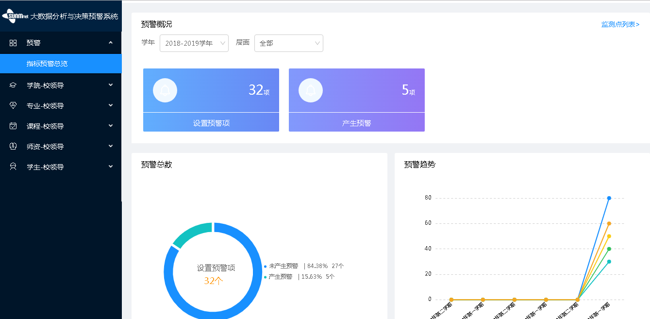Collapse the 预警 menu chevron
This screenshot has width=650, height=319.
[111, 43]
